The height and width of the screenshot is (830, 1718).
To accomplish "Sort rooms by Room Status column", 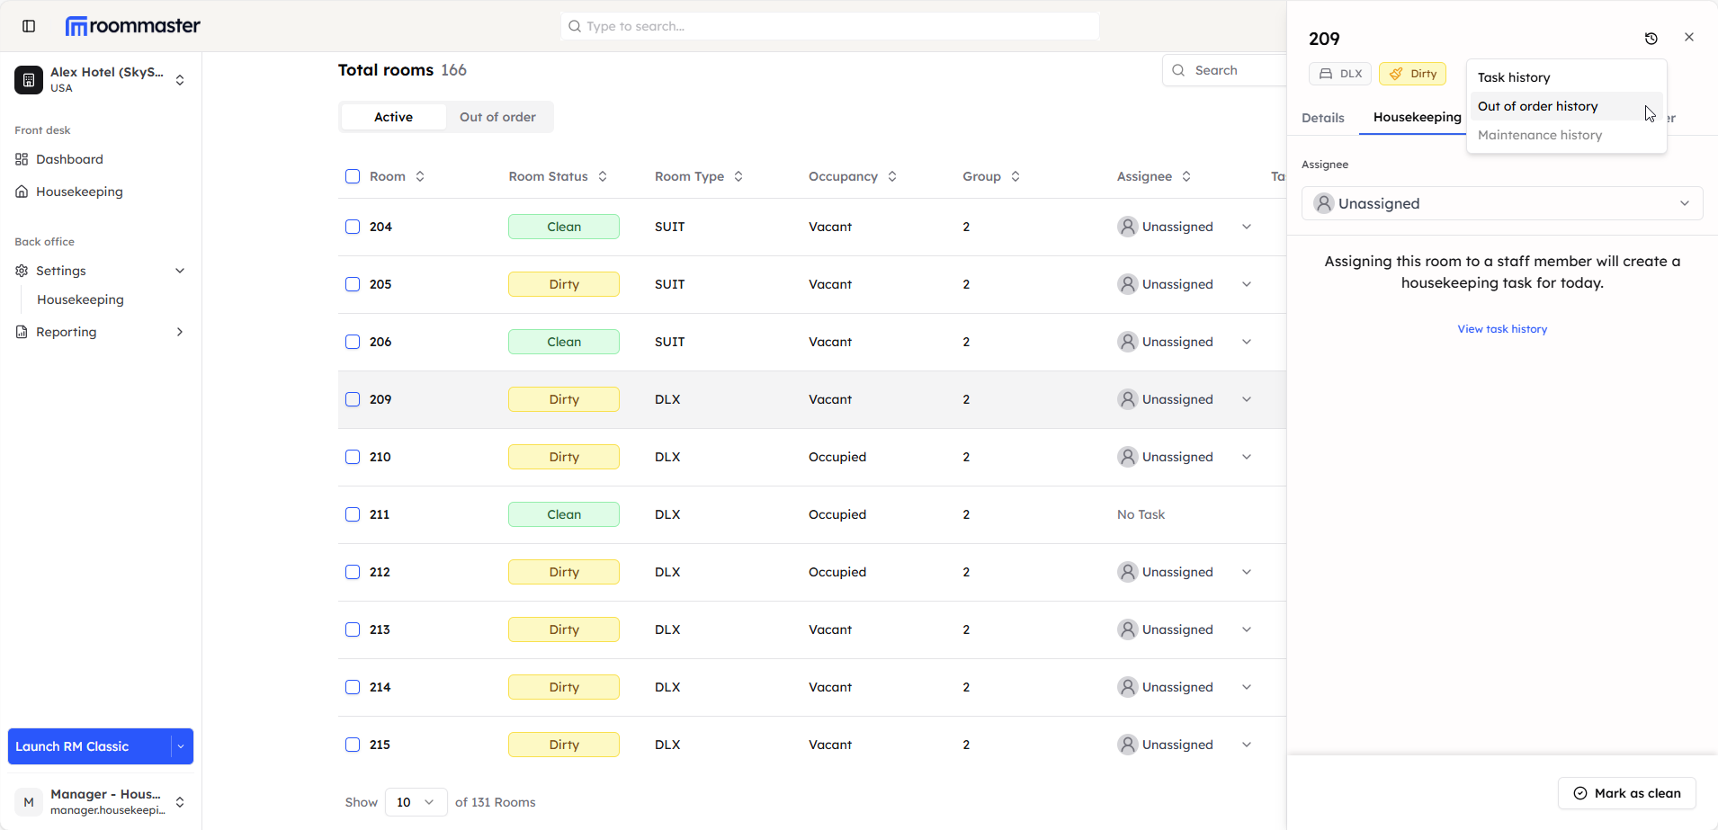I will click(x=602, y=177).
